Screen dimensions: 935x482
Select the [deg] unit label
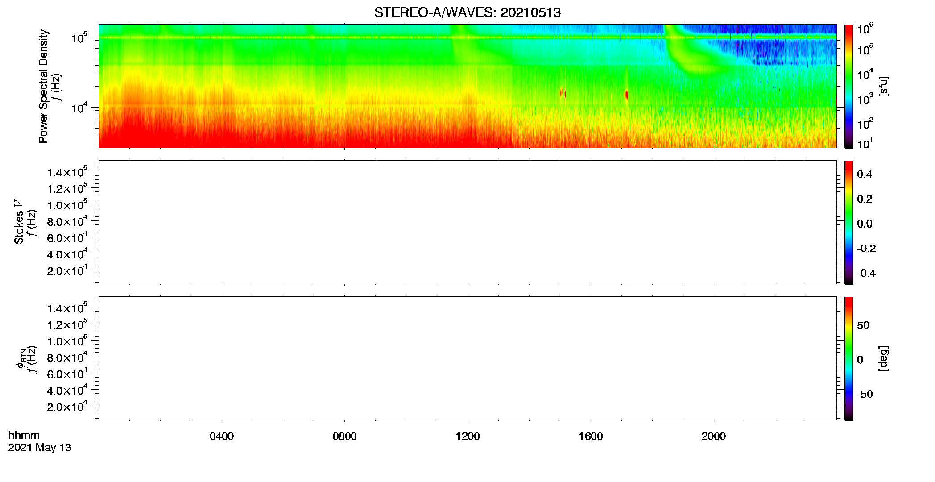[884, 358]
